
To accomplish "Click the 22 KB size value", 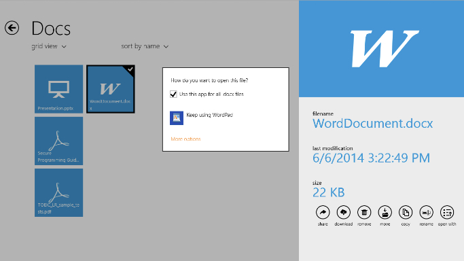I will 329,192.
